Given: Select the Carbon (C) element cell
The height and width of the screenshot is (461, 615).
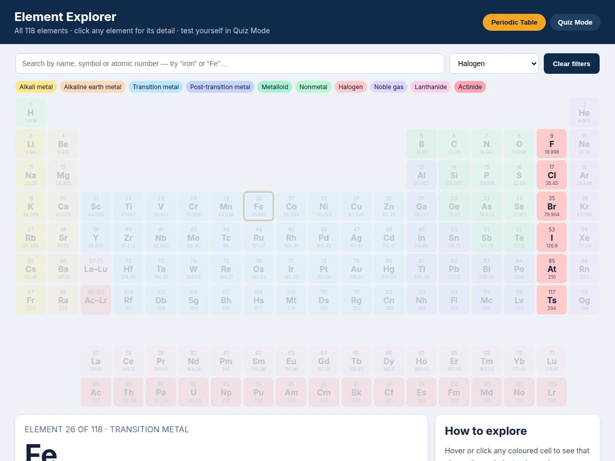Looking at the screenshot, I should 454,144.
